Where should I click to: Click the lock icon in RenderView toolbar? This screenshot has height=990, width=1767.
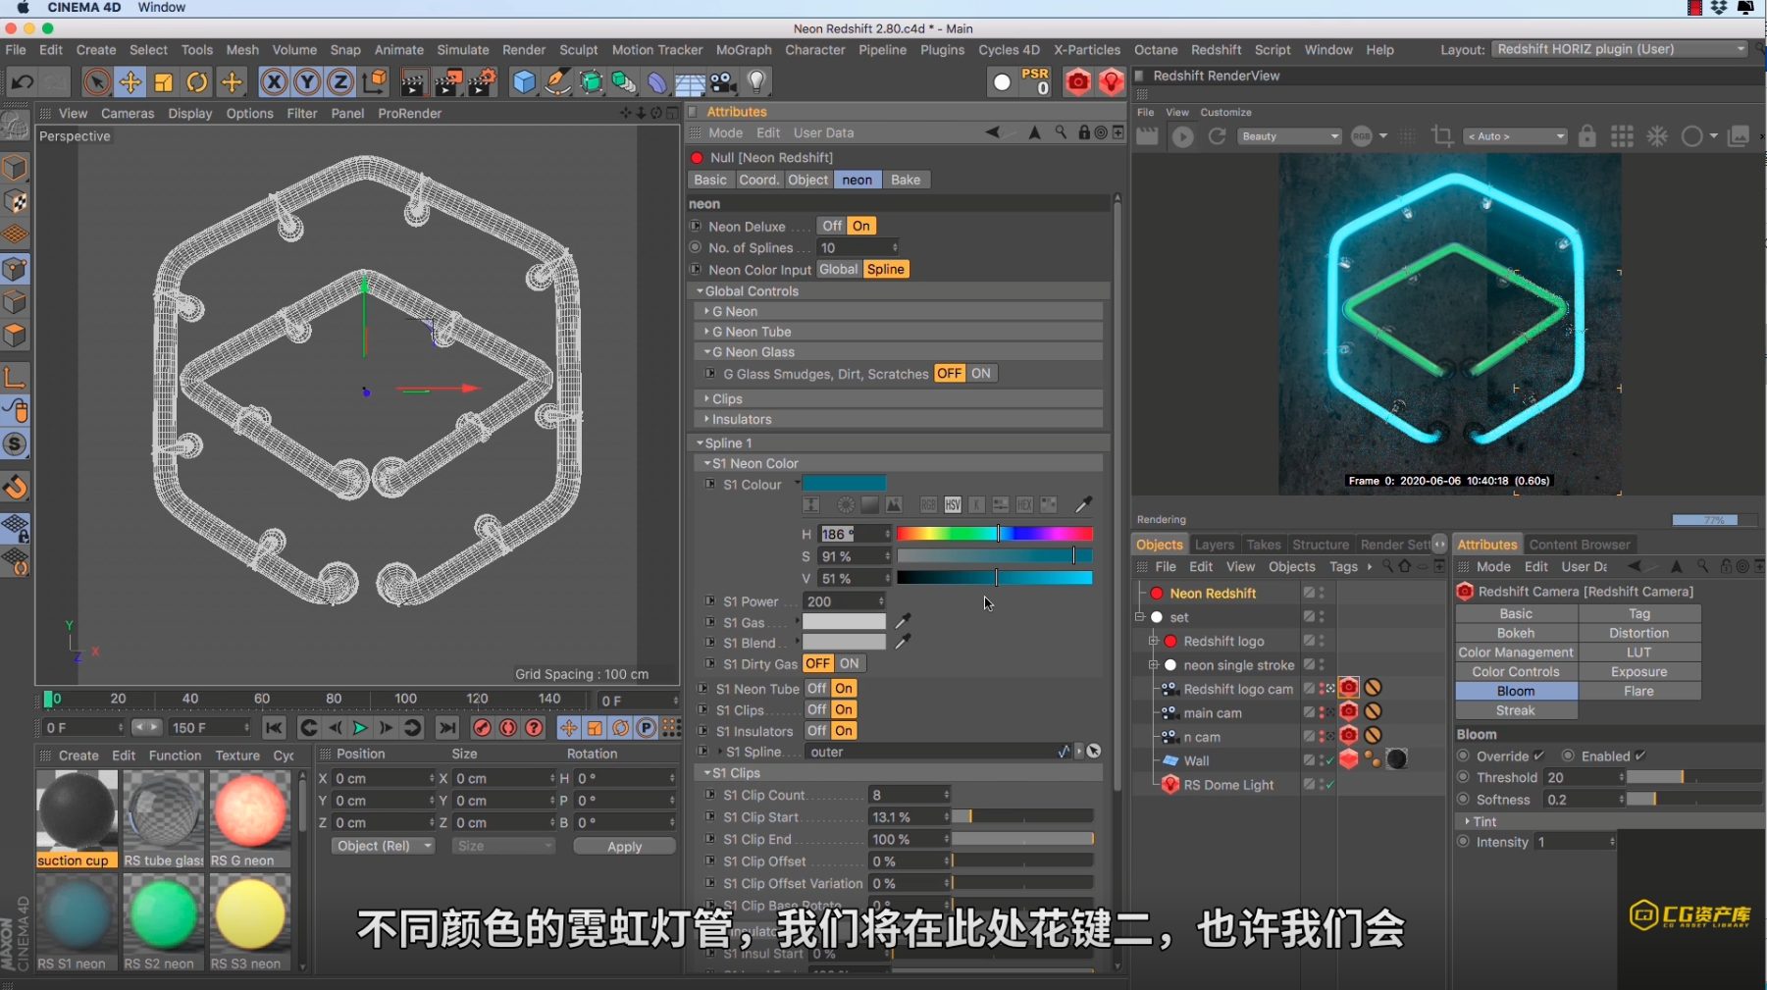pyautogui.click(x=1586, y=136)
